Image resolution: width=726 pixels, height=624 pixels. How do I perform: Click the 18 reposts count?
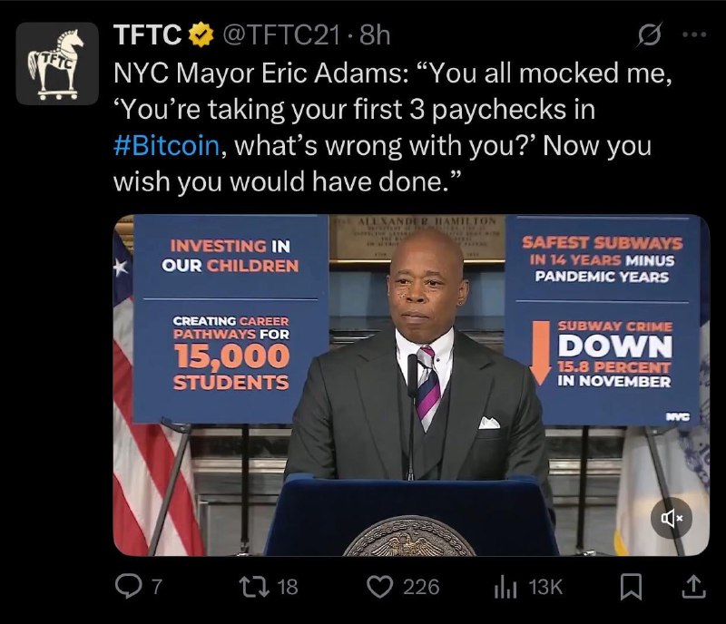point(288,587)
